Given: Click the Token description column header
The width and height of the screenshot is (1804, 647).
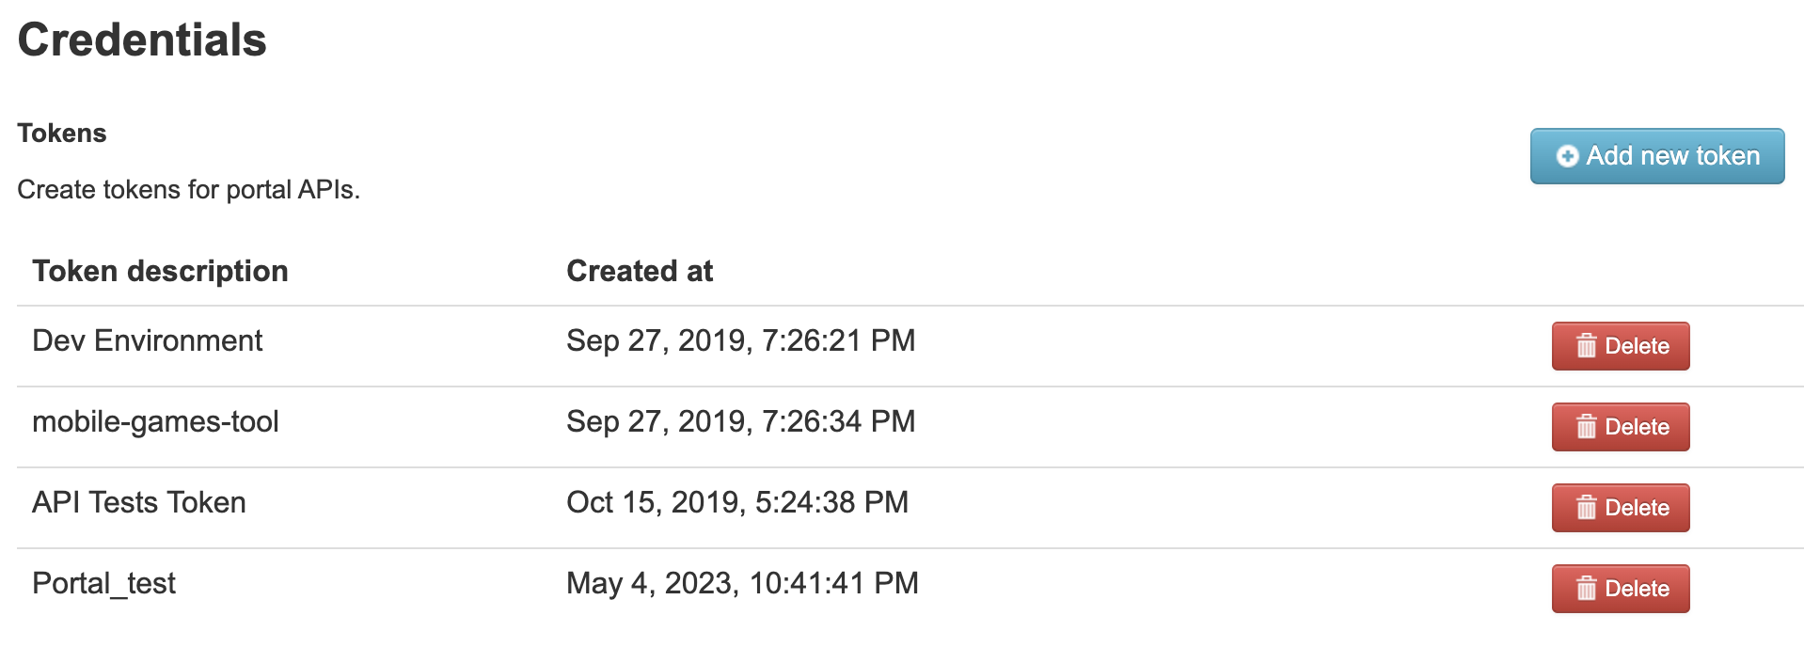Looking at the screenshot, I should tap(161, 271).
